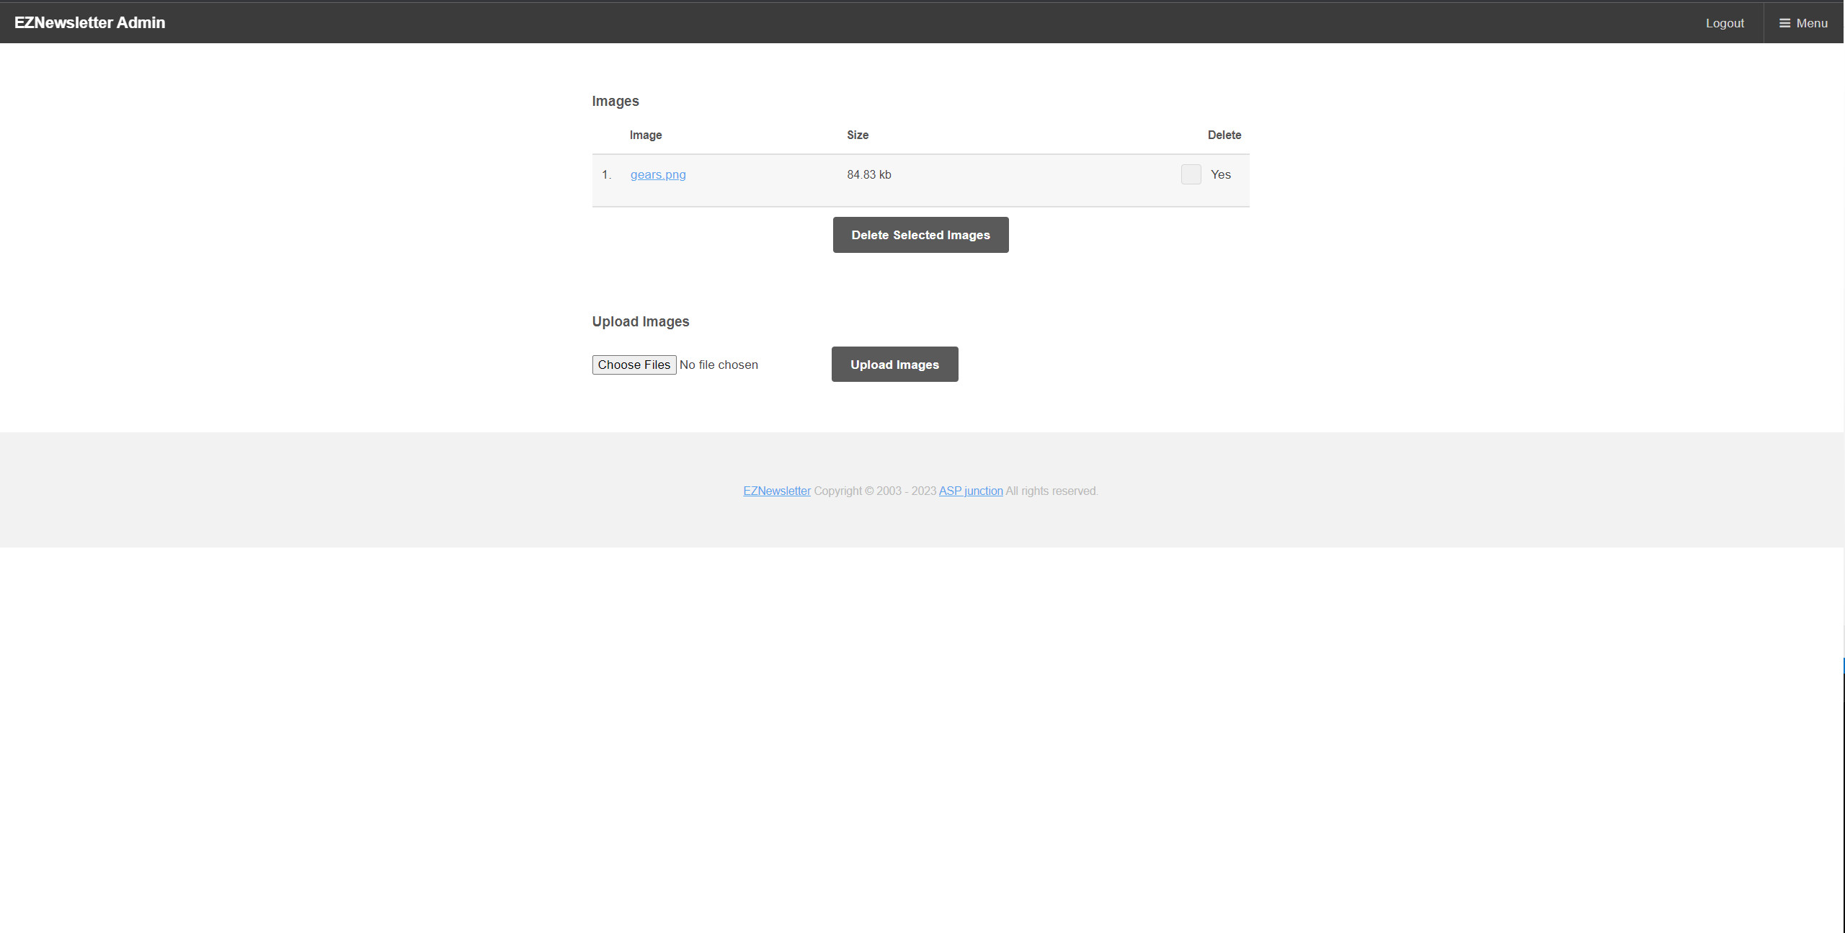The image size is (1845, 933).
Task: Click the row number 1 cell
Action: coord(606,174)
